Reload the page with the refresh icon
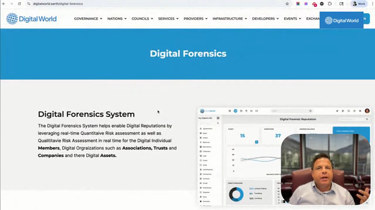Screen dimensions: 375x210 click(x=19, y=4)
